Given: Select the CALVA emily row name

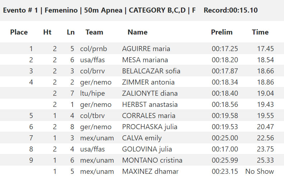Looking at the screenshot, I should pyautogui.click(x=141, y=138).
